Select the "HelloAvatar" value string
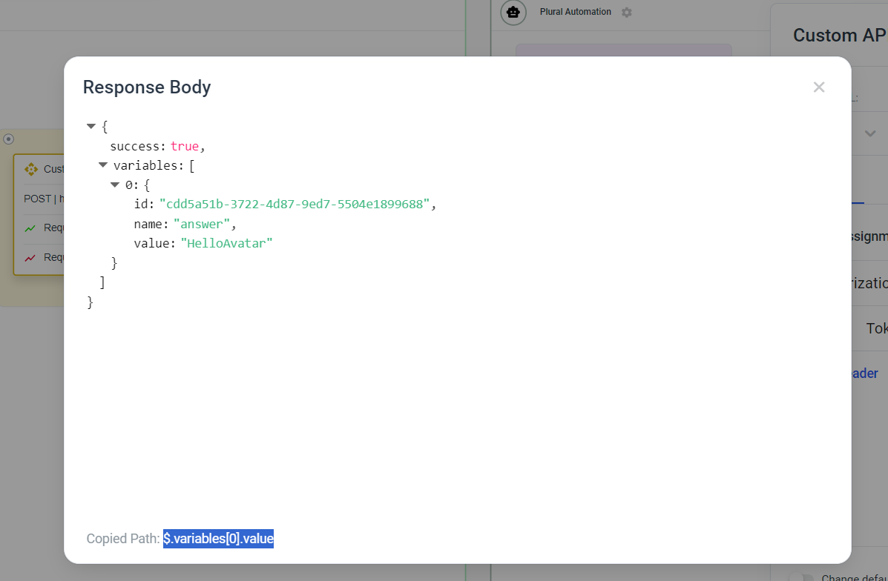Screen dimensions: 888x581 point(226,243)
